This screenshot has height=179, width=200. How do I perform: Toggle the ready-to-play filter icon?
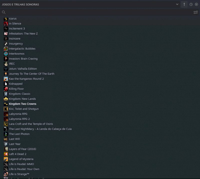click(x=196, y=4)
